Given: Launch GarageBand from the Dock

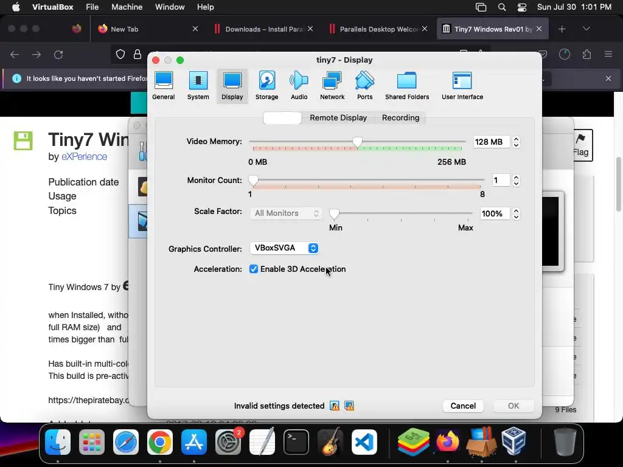Looking at the screenshot, I should point(330,441).
